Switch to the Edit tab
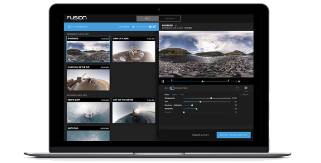This screenshot has height=163, width=321. point(147,19)
